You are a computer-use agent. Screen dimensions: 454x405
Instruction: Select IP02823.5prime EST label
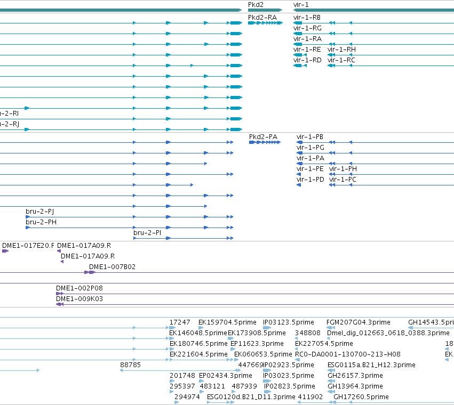290,386
